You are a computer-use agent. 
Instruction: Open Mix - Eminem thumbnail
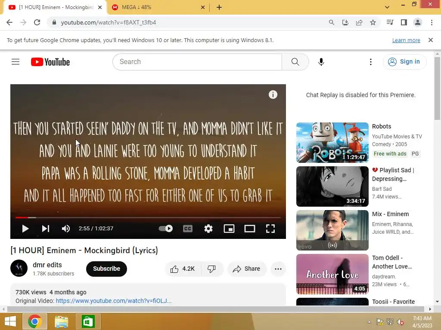click(332, 230)
